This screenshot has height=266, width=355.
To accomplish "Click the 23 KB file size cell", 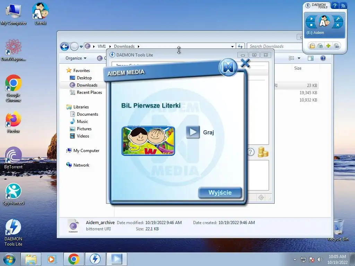I will [x=312, y=86].
